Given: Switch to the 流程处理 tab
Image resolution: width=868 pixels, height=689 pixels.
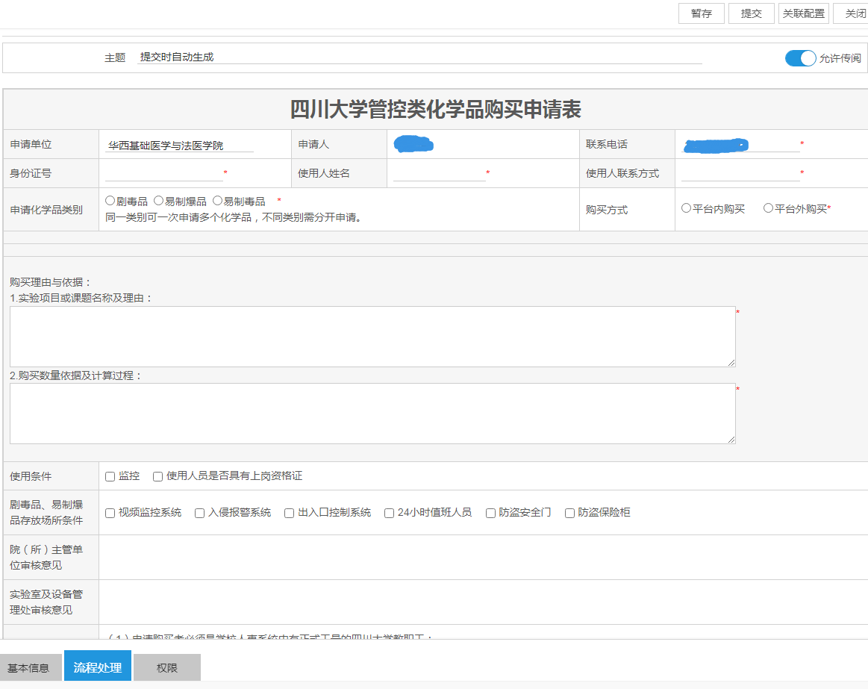Looking at the screenshot, I should pyautogui.click(x=98, y=667).
